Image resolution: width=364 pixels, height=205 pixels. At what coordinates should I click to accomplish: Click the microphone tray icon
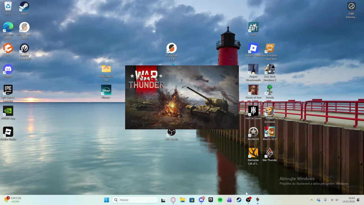[x=325, y=200]
